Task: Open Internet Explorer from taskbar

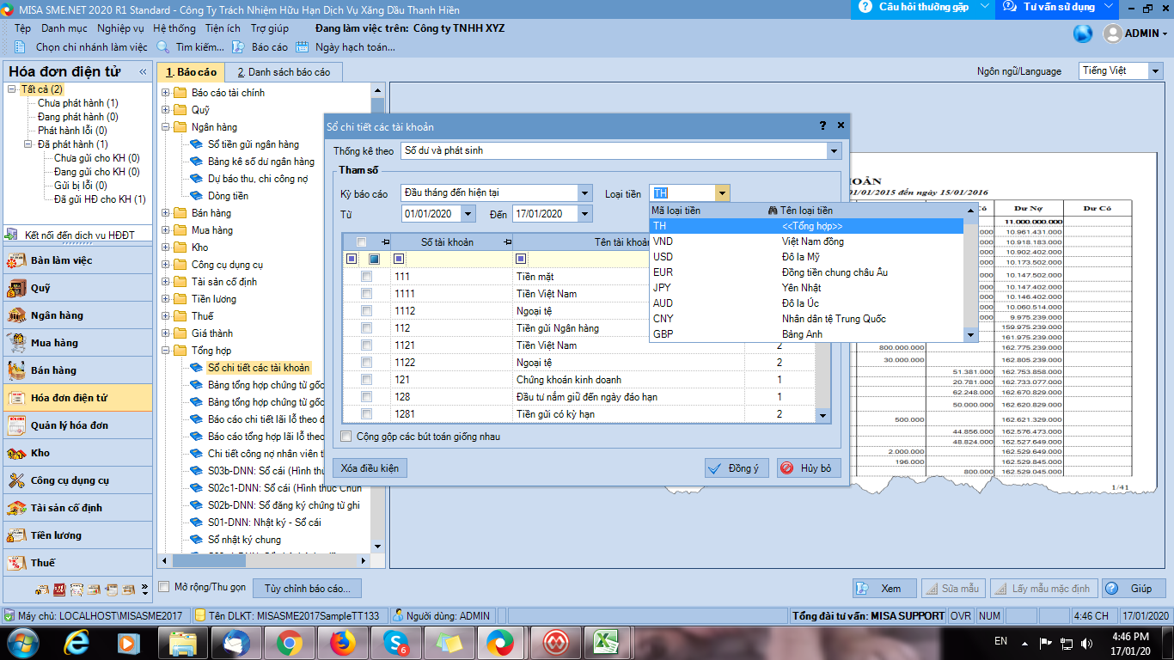Action: tap(77, 642)
